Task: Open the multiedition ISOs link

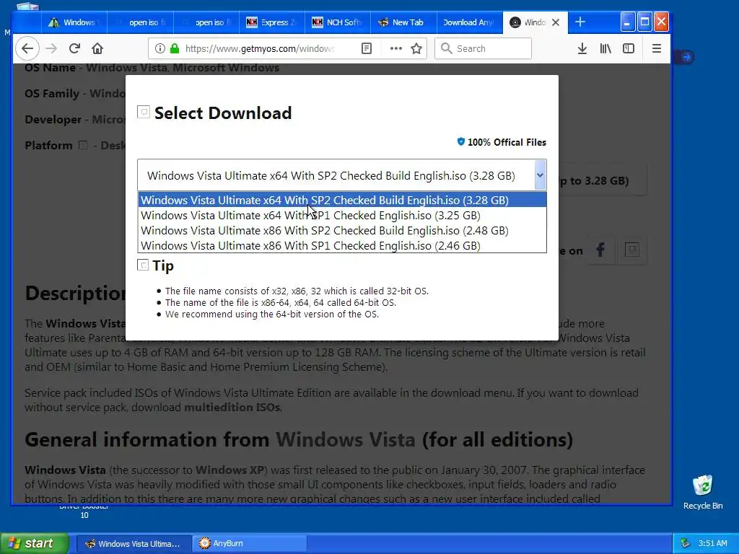Action: pyautogui.click(x=232, y=407)
